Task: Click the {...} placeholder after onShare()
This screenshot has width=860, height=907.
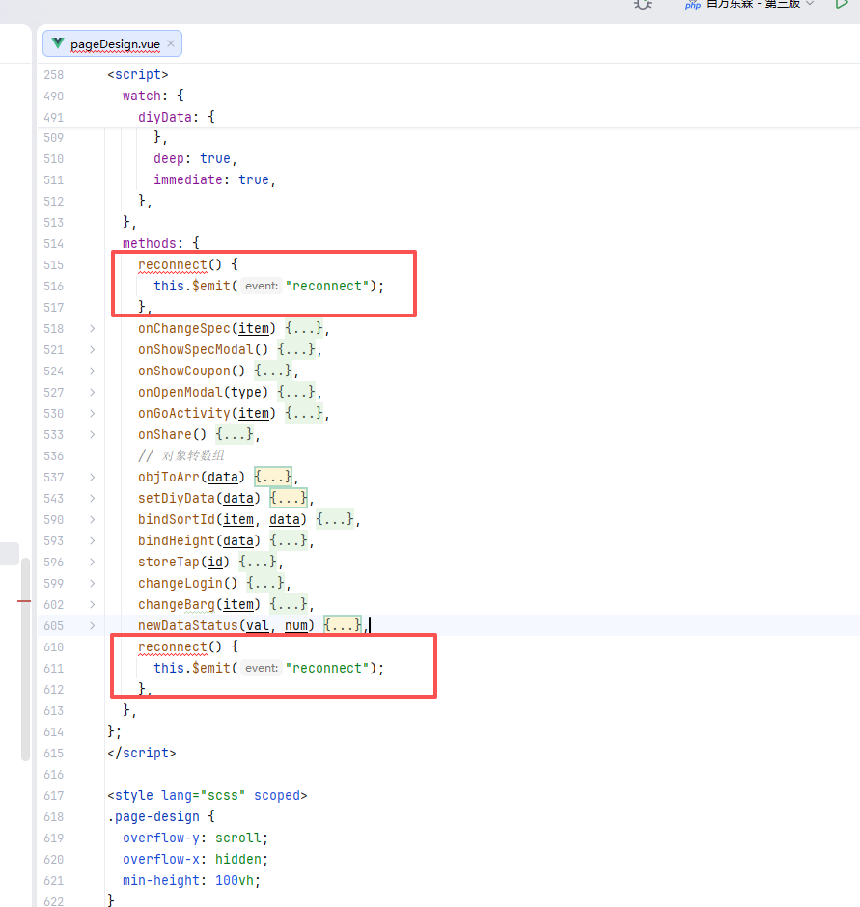Action: [x=235, y=434]
